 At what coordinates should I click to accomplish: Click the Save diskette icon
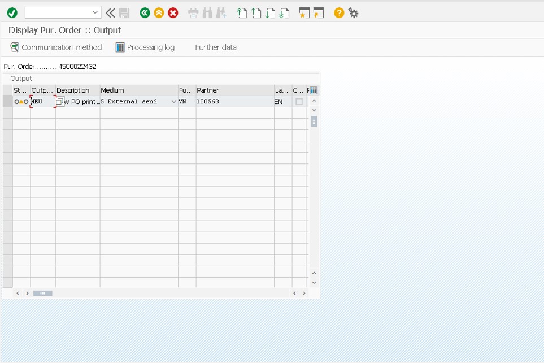(124, 13)
